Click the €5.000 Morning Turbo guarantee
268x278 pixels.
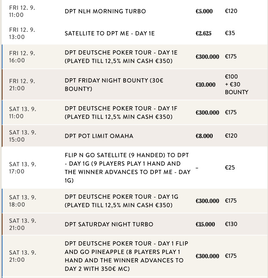[204, 11]
